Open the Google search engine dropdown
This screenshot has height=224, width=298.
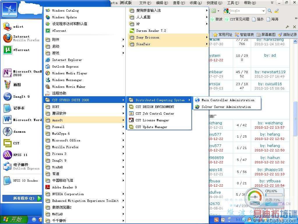263,11
